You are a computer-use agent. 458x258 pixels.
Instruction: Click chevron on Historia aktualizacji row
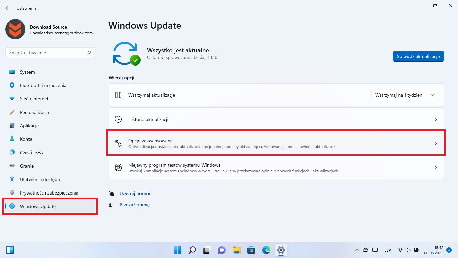(x=436, y=119)
